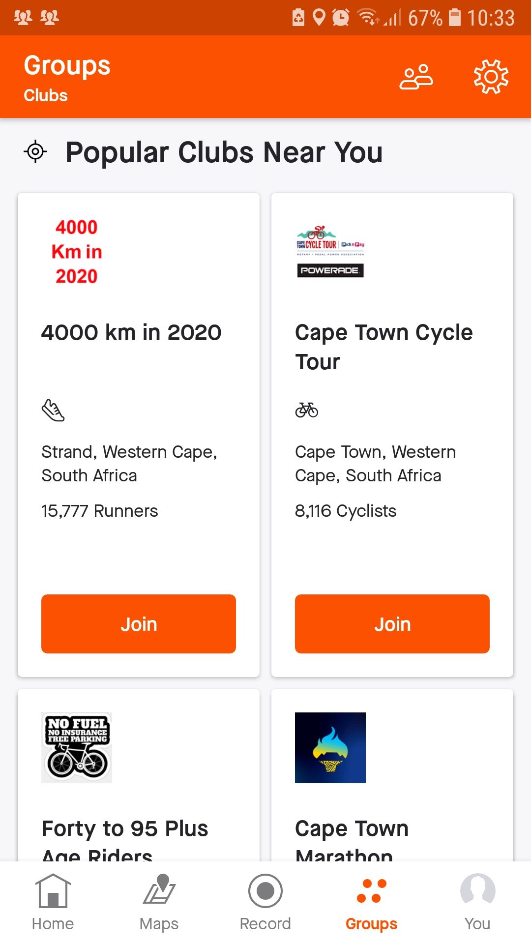Screen dimensions: 531x944
Task: Tap the location target icon
Action: tap(35, 152)
